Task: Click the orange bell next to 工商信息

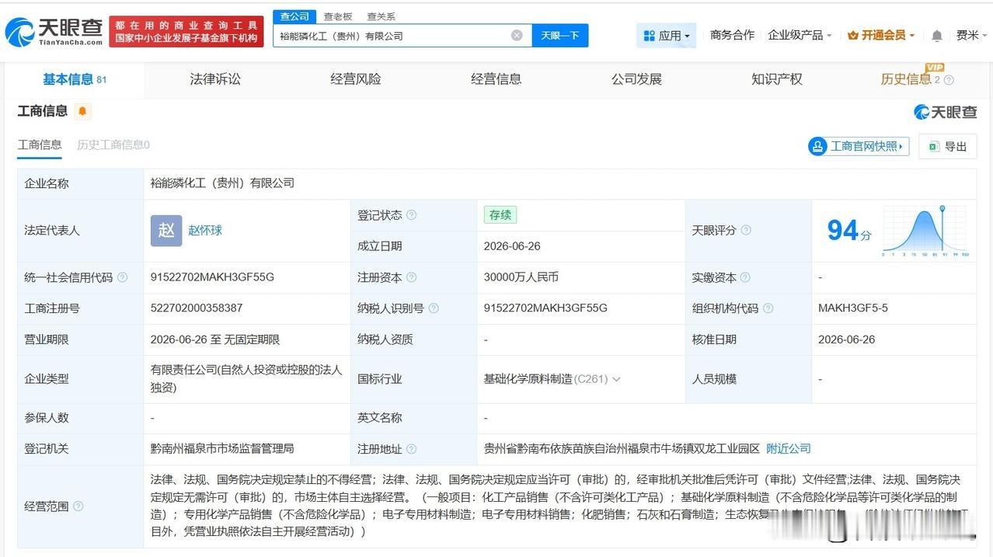Action: [x=82, y=111]
